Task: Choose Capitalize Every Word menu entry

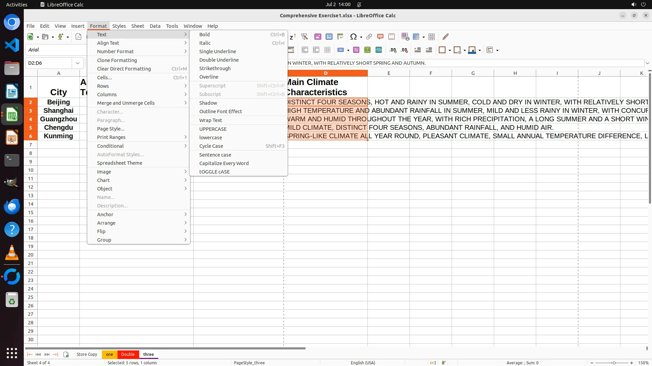Action: (x=224, y=163)
